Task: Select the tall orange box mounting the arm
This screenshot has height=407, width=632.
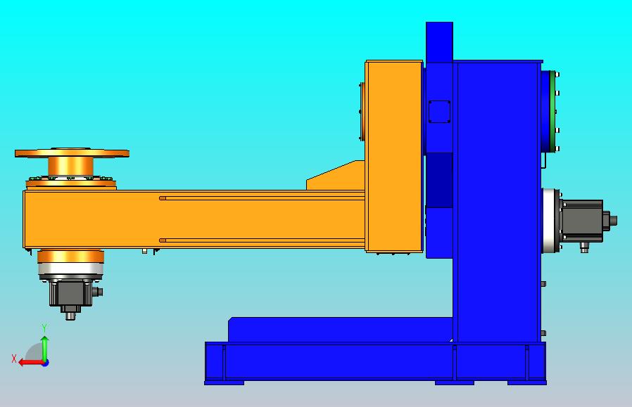Action: pyautogui.click(x=394, y=156)
